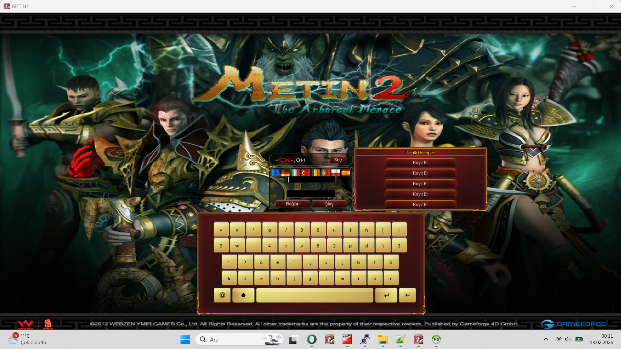Image resolution: width=621 pixels, height=349 pixels.
Task: Click the Ara taskbar search box
Action: pyautogui.click(x=239, y=339)
